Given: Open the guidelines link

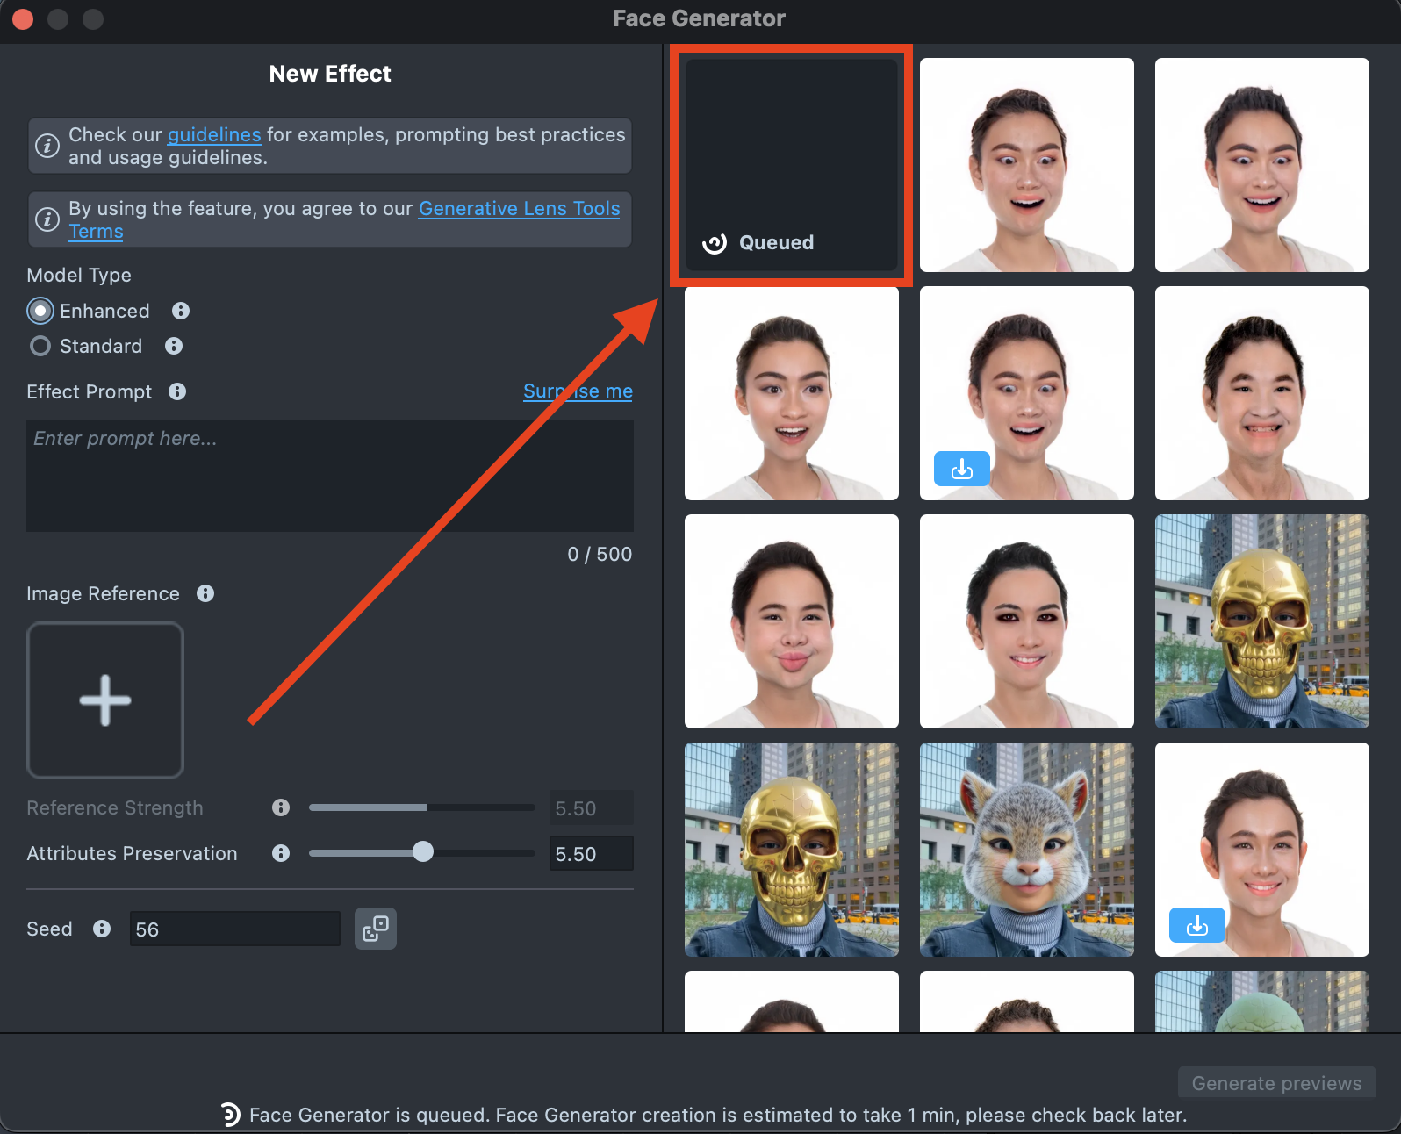Looking at the screenshot, I should point(214,134).
